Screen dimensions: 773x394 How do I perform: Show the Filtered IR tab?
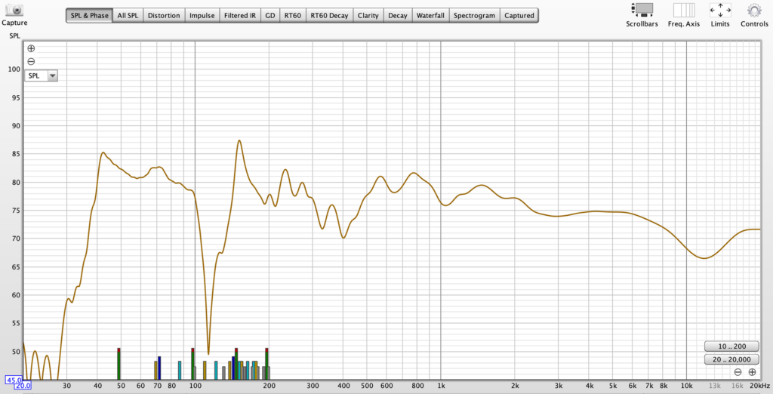point(240,15)
